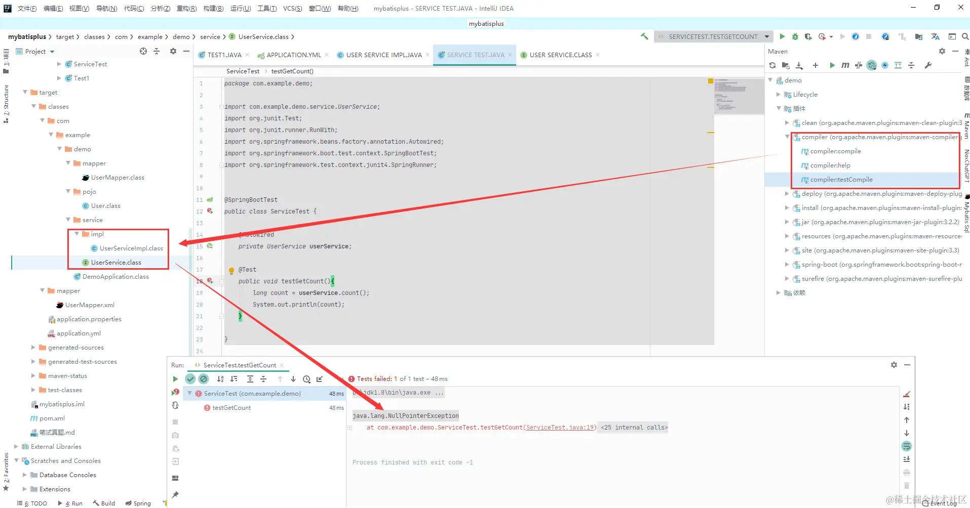Toggle auto-test in the Run panel
This screenshot has height=508, width=970.
[x=175, y=405]
